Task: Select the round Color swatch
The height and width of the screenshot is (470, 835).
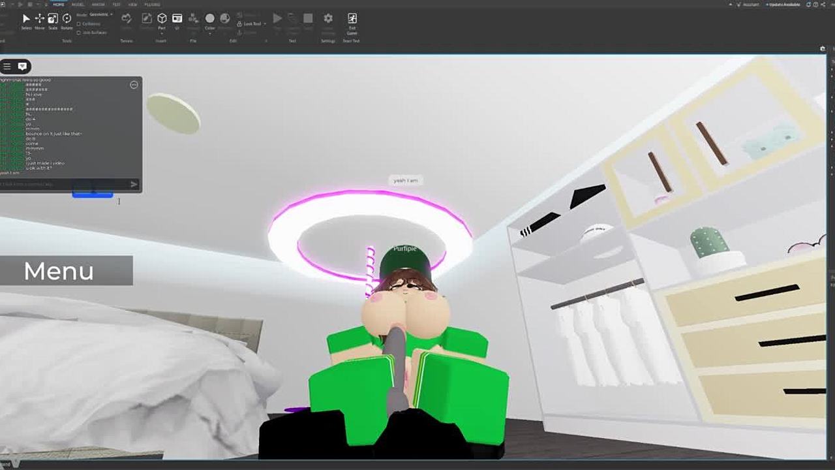Action: pyautogui.click(x=210, y=18)
